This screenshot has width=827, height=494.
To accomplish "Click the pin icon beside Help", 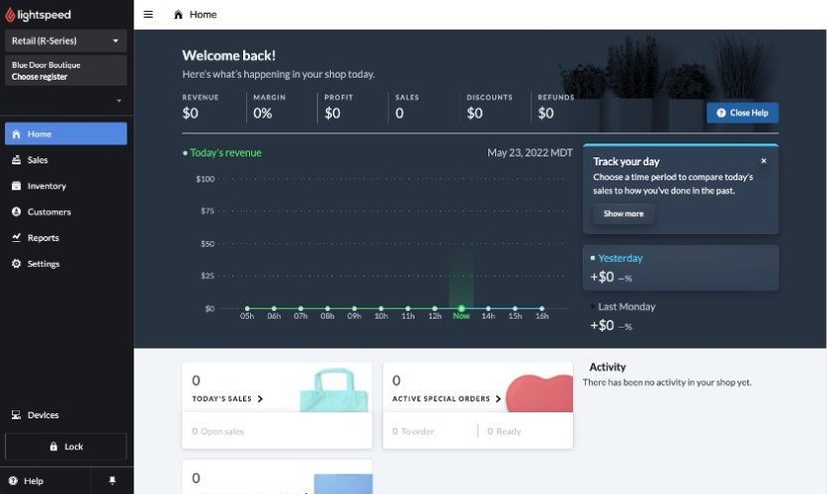I will (x=112, y=480).
